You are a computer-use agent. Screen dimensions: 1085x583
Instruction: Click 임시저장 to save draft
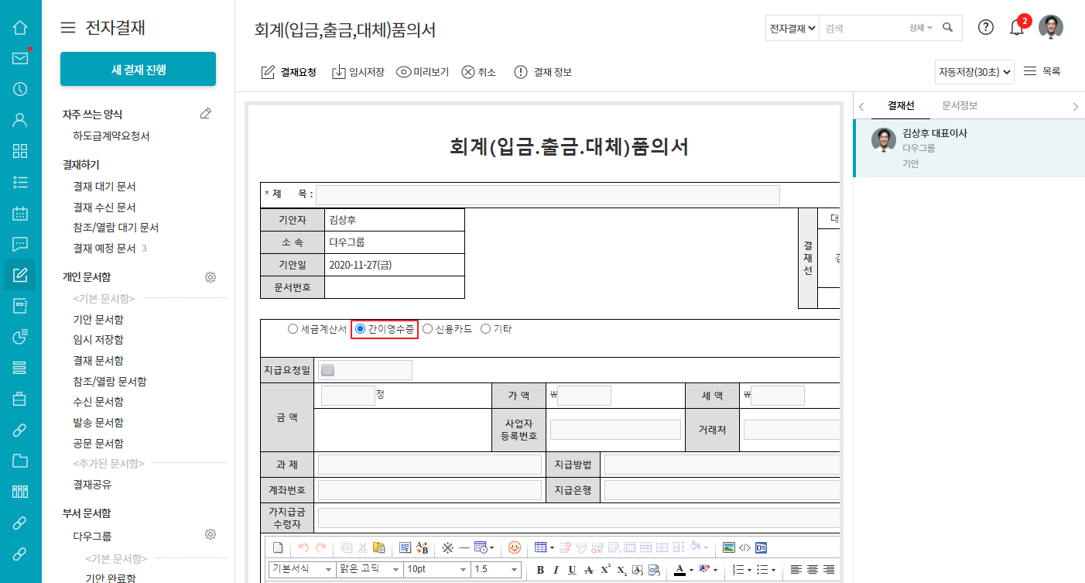[358, 72]
